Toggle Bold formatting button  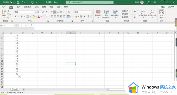point(16,16)
